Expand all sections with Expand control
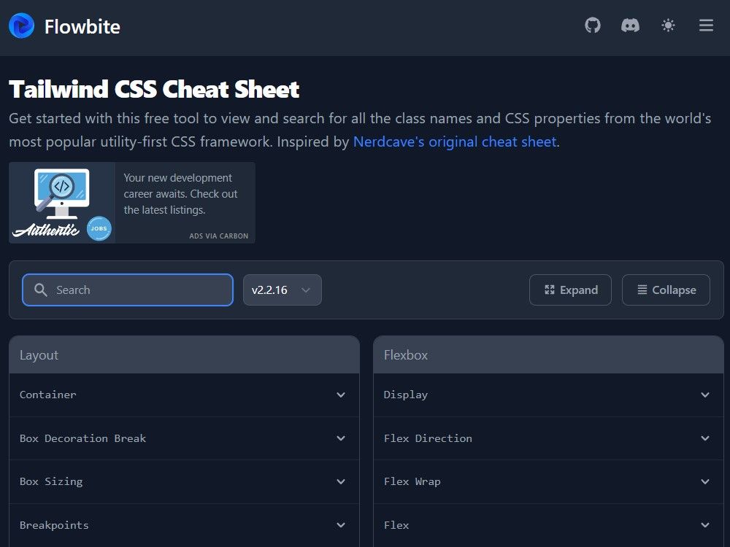Image resolution: width=730 pixels, height=547 pixels. (x=570, y=290)
